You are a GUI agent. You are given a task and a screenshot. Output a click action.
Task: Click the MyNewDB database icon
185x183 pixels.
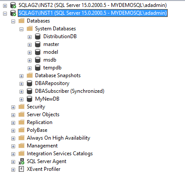[x=29, y=99]
